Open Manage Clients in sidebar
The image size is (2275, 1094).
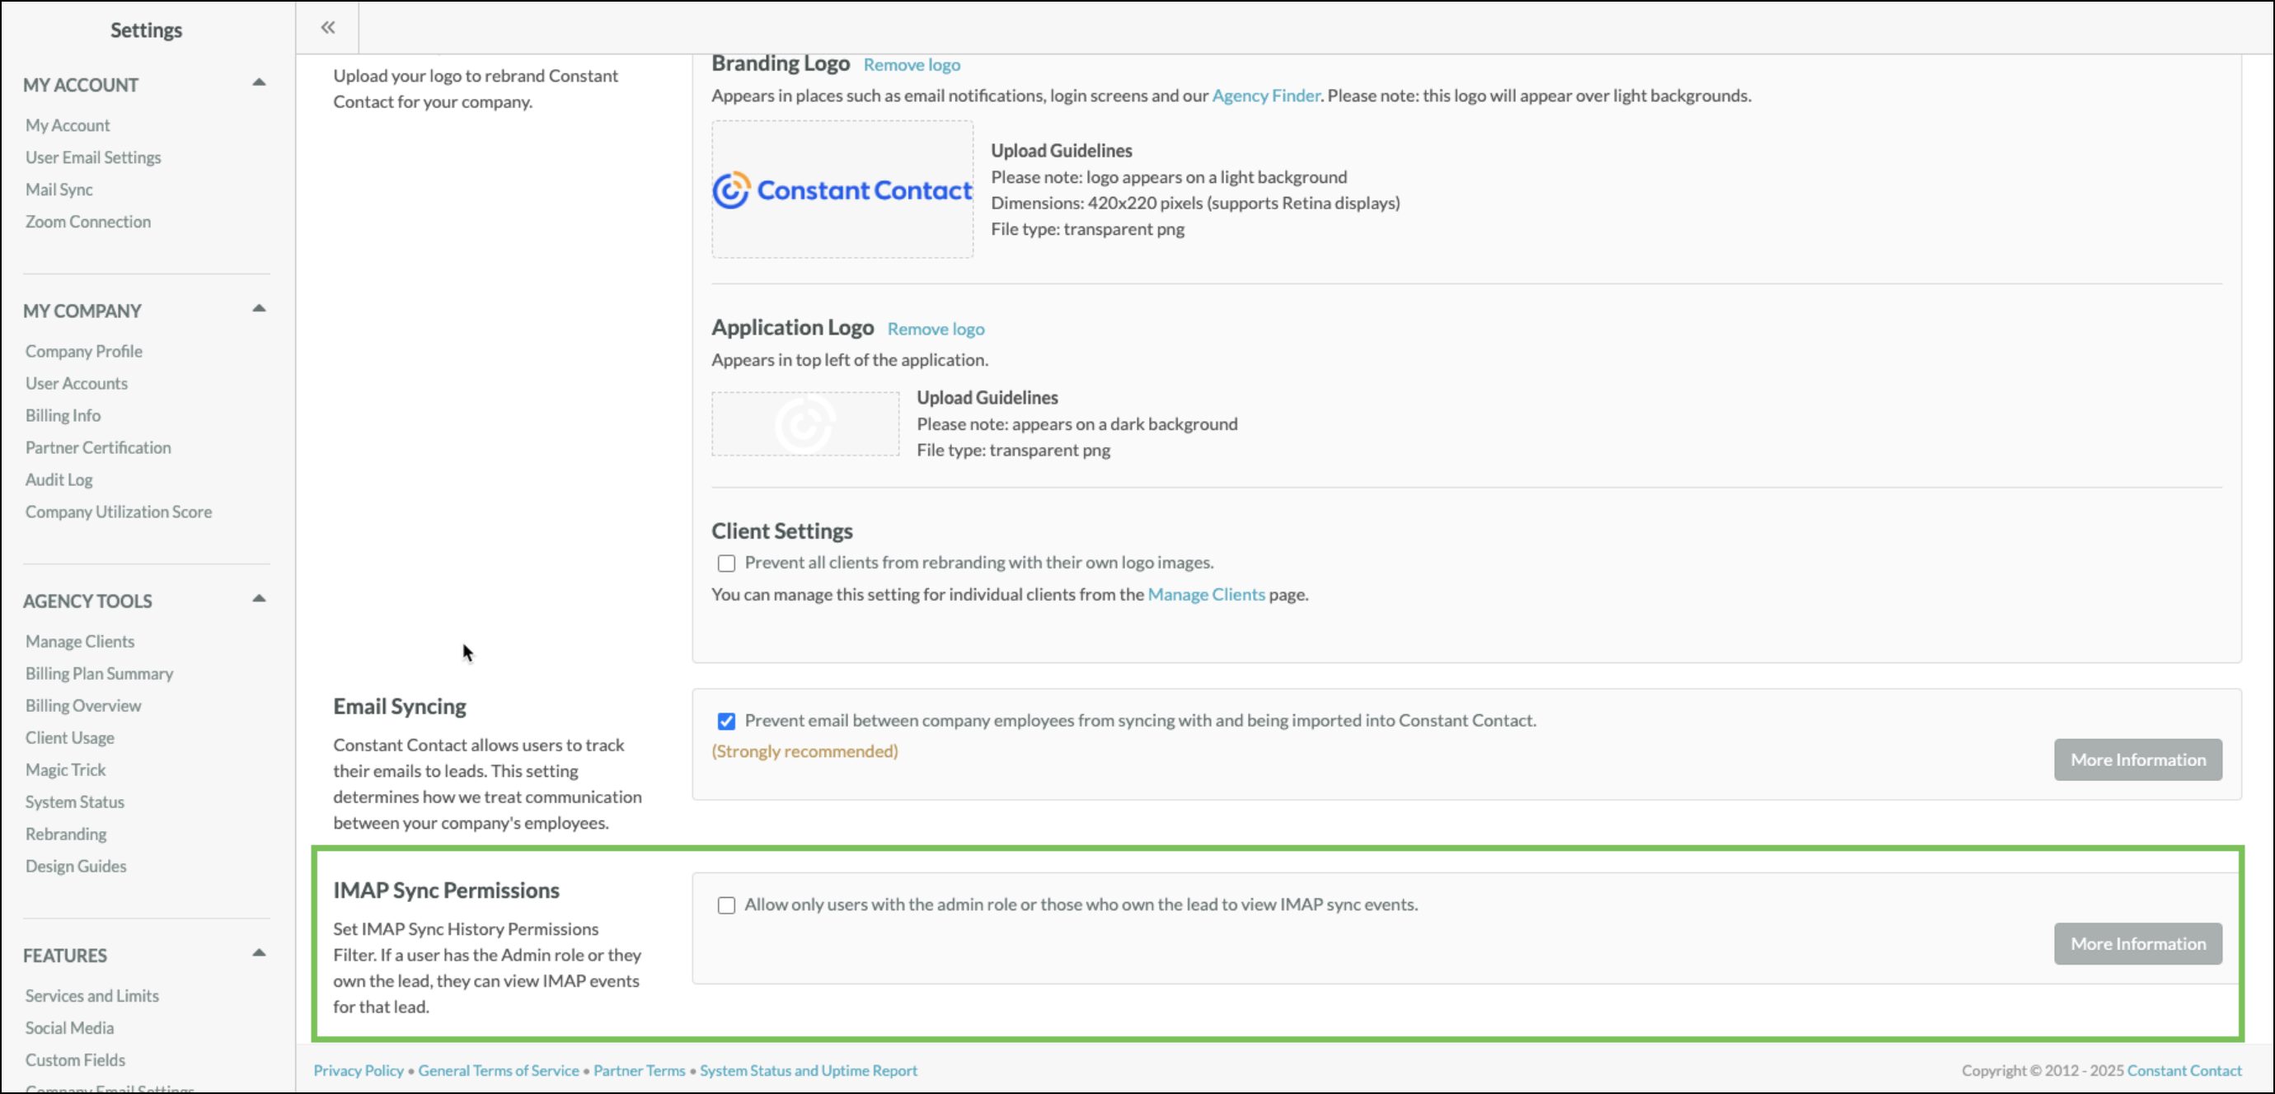click(x=81, y=641)
